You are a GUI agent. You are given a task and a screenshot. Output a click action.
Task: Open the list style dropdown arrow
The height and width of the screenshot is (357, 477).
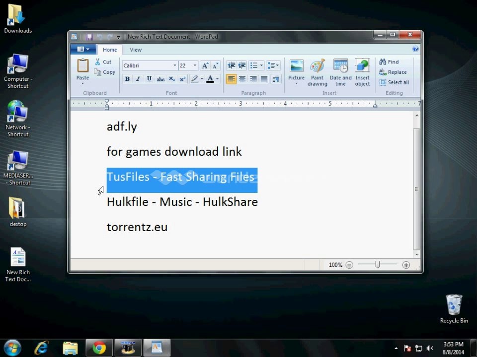261,65
